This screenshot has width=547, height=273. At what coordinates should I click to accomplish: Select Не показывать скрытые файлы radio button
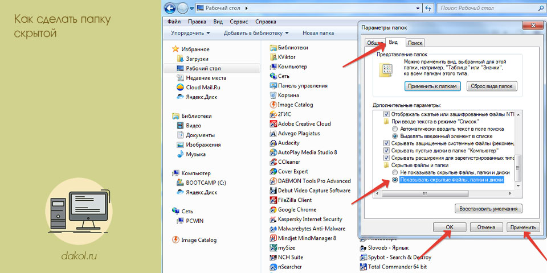[394, 172]
